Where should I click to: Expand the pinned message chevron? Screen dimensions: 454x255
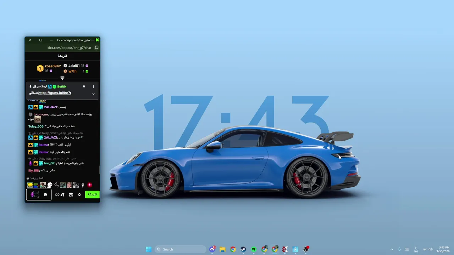[93, 94]
